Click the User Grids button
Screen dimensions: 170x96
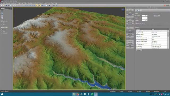[x=130, y=23]
